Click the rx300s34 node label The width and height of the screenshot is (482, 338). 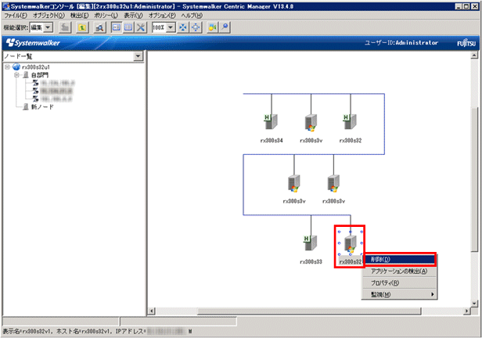point(272,140)
